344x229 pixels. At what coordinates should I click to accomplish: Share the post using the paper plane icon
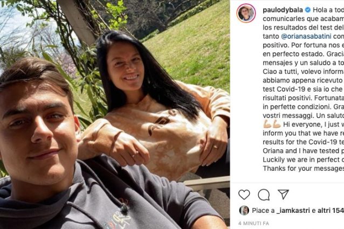click(x=283, y=194)
